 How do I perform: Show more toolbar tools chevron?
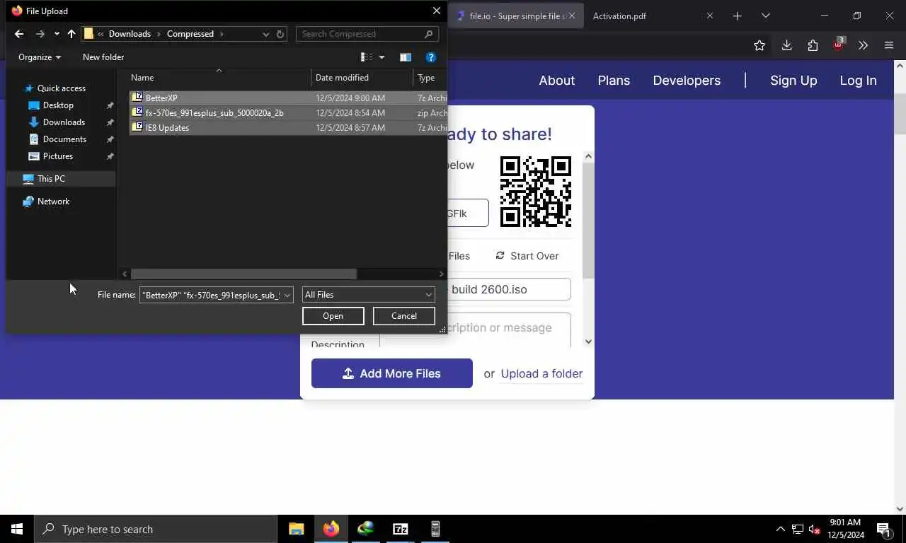pos(863,45)
